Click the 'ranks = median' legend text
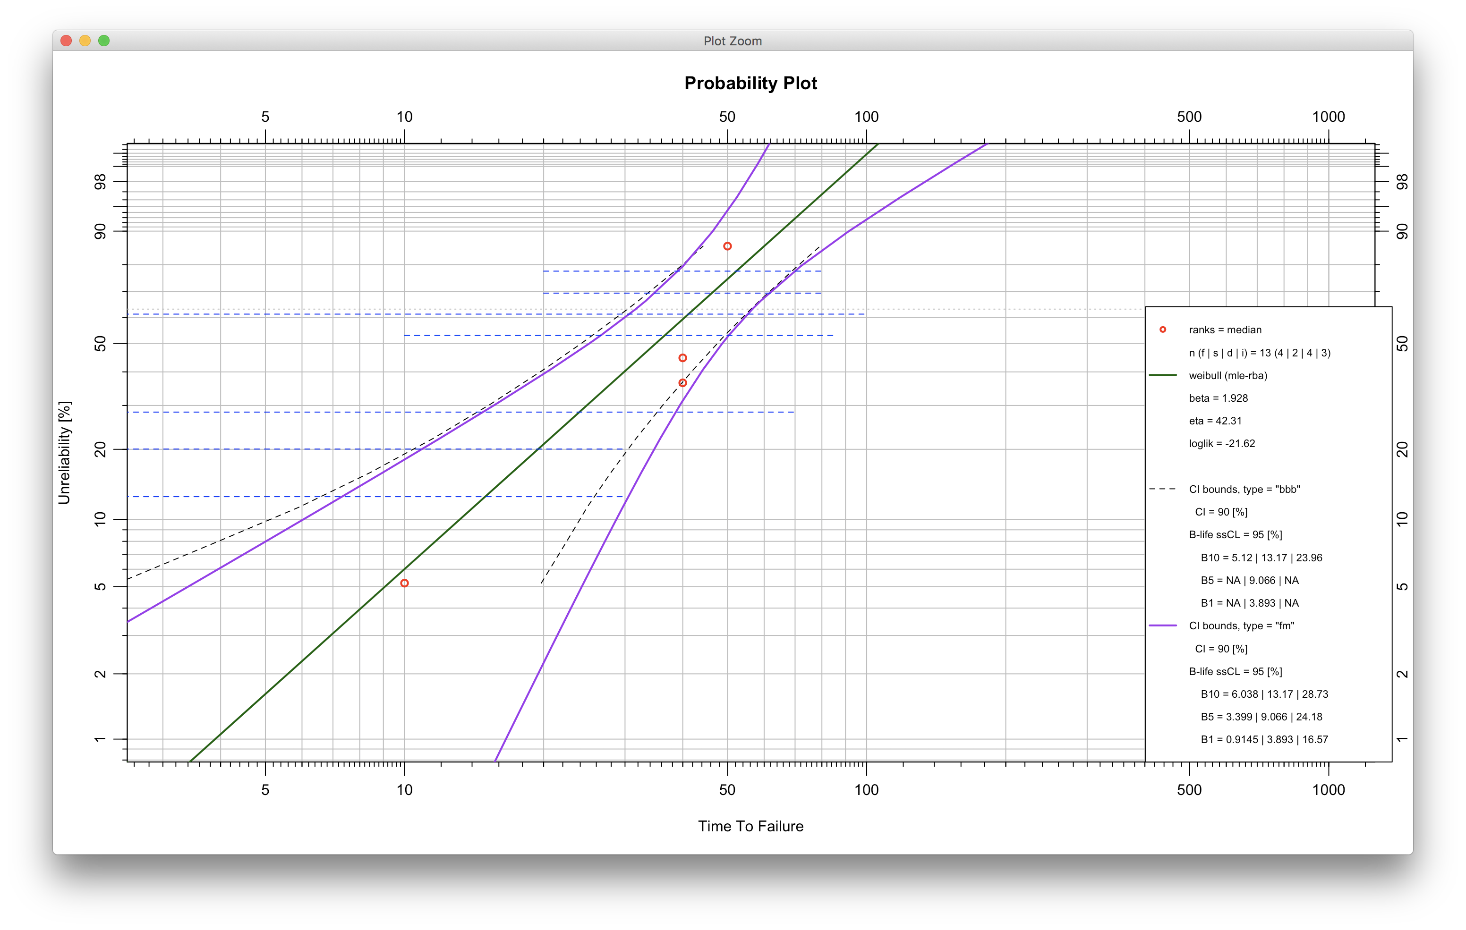This screenshot has height=930, width=1466. coord(1225,330)
